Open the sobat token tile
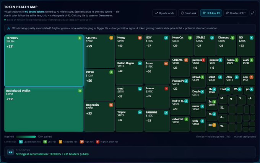The image size is (260, 163). [215, 80]
